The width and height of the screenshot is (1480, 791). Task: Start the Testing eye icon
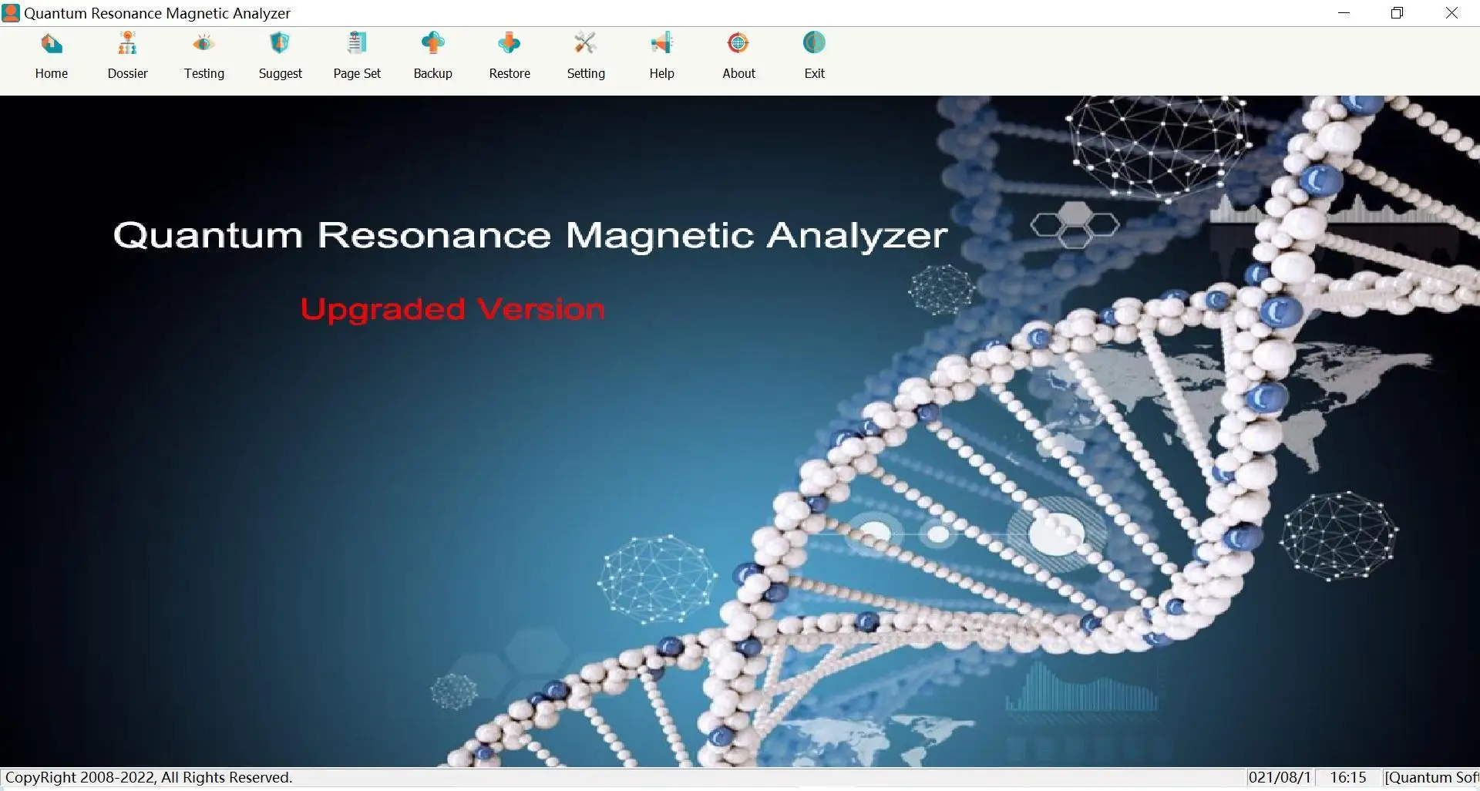203,43
